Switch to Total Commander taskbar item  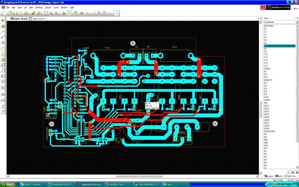coord(147,184)
